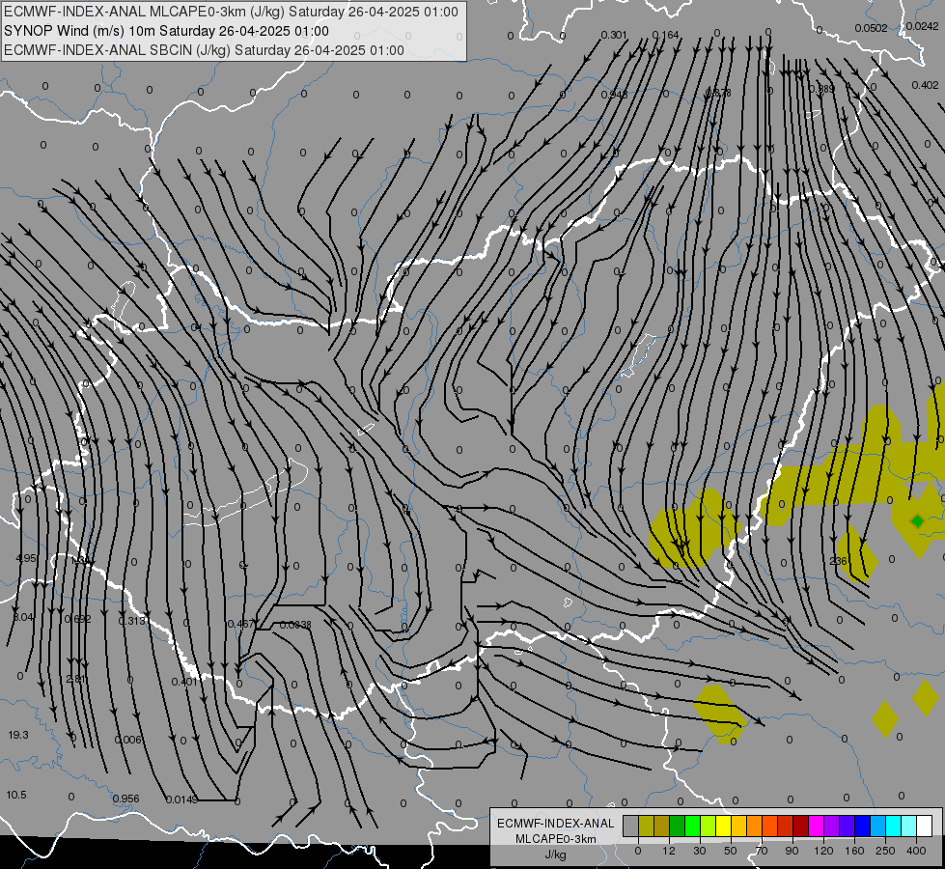This screenshot has height=869, width=945.
Task: Click the legend tick label 50
Action: tap(731, 851)
